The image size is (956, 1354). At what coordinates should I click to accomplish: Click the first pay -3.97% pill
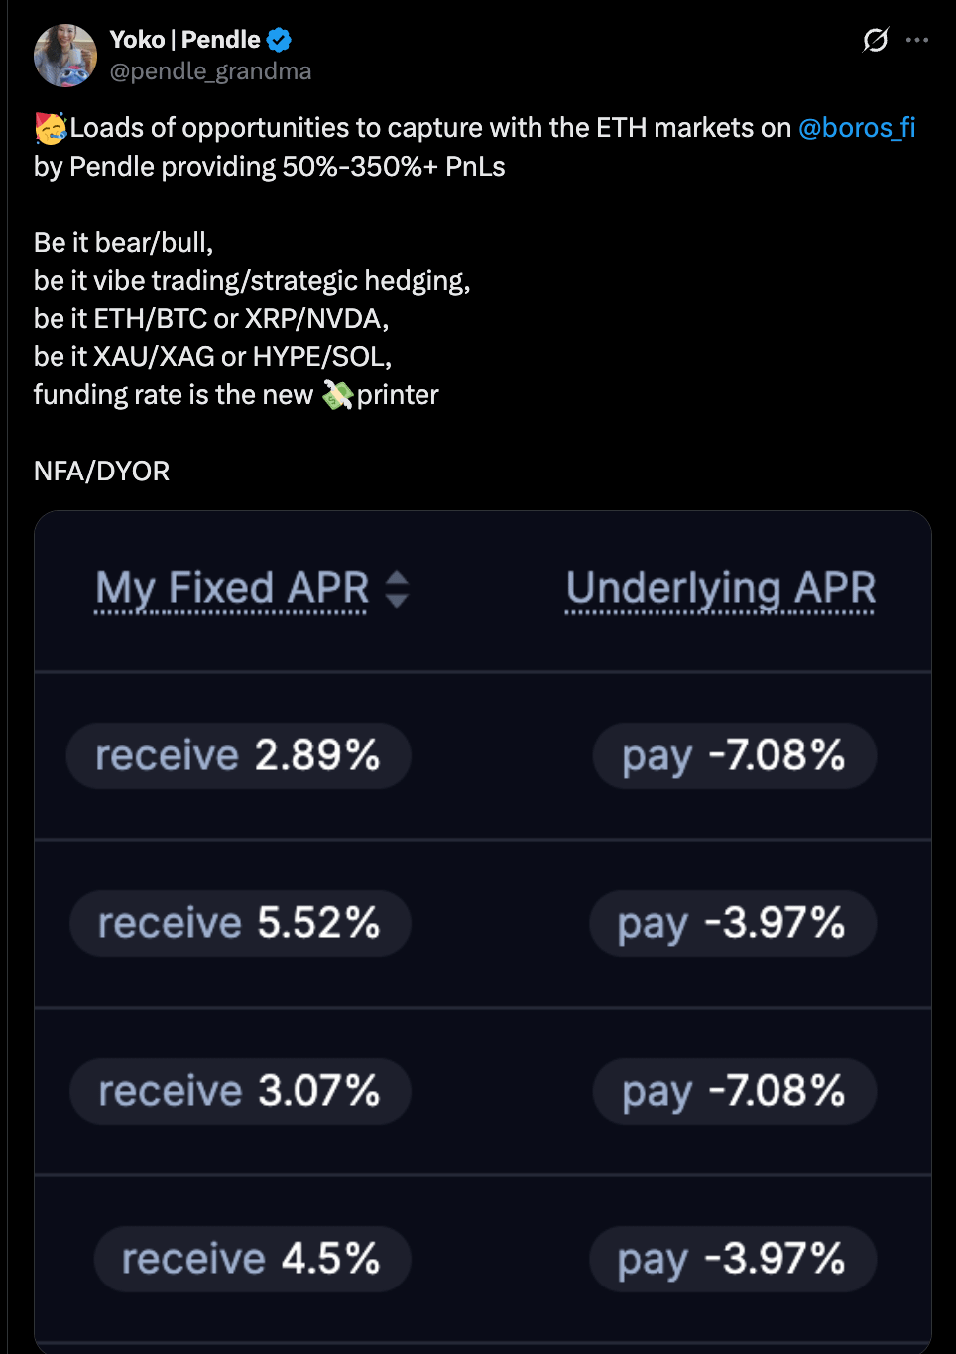tap(733, 923)
